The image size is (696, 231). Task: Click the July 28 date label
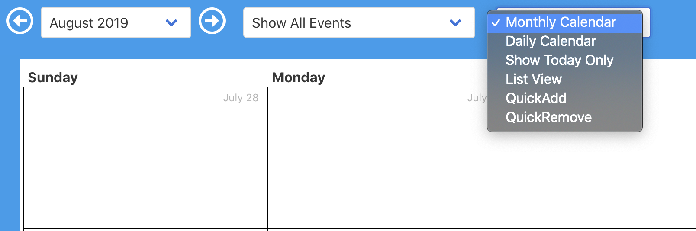[x=241, y=98]
